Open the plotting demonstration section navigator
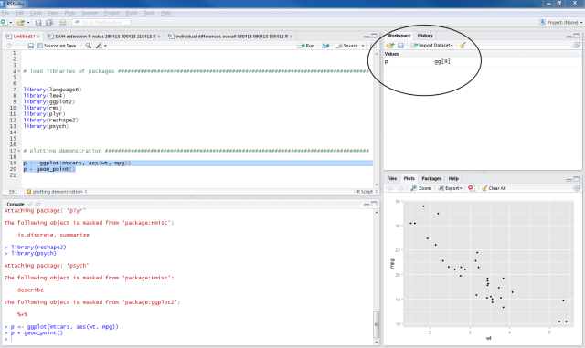This screenshot has height=348, width=585. tap(57, 192)
